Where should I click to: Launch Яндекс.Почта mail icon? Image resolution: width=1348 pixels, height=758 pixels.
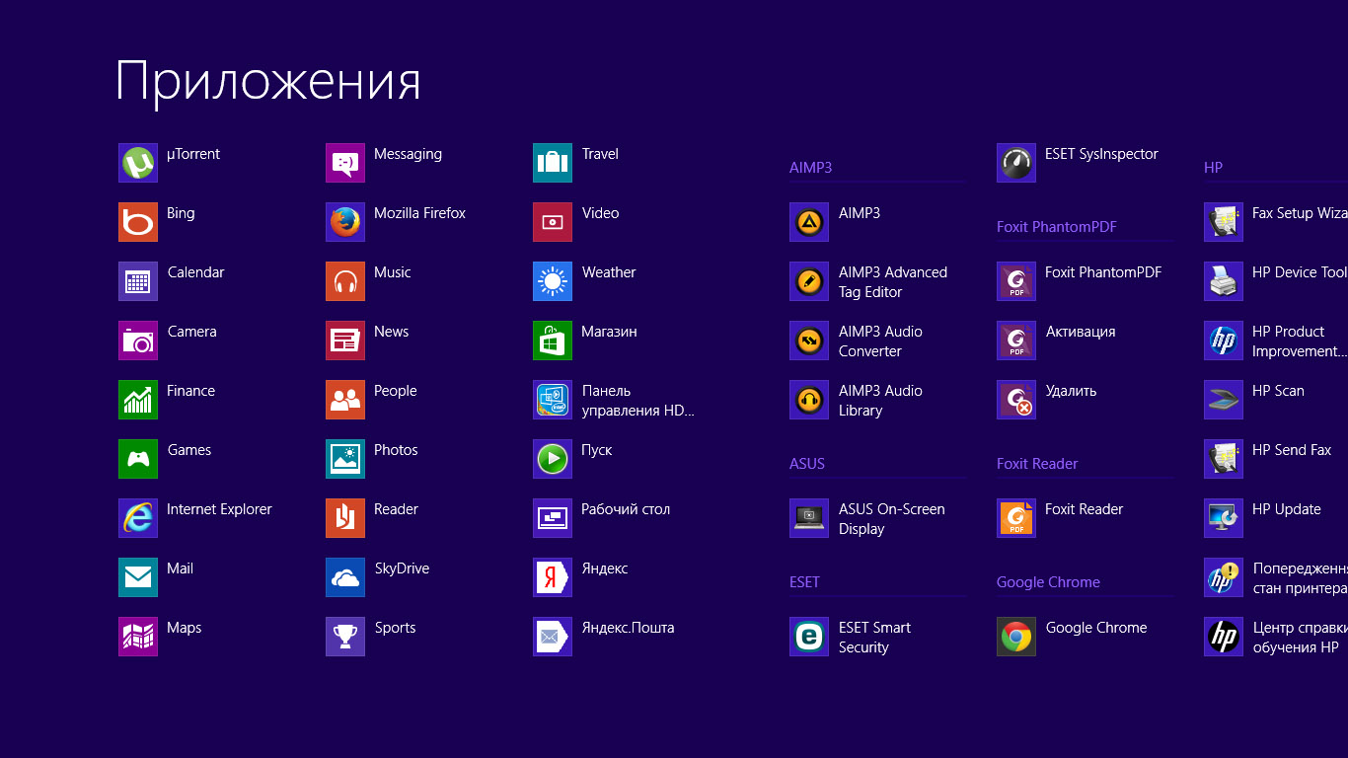553,637
